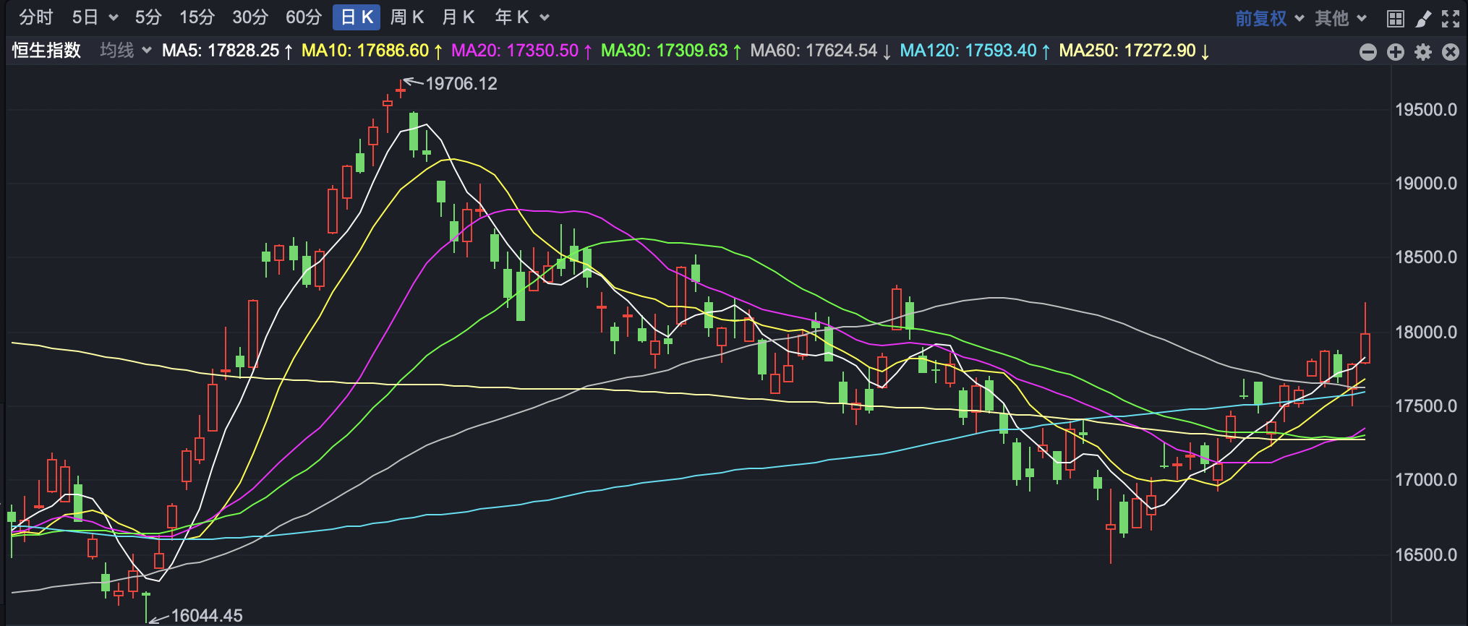Image resolution: width=1468 pixels, height=626 pixels.
Task: Expand the 年K dropdown arrow
Action: tap(545, 18)
